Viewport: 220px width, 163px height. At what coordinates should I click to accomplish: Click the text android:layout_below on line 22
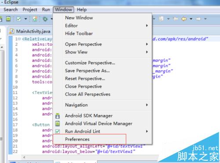click(67, 152)
